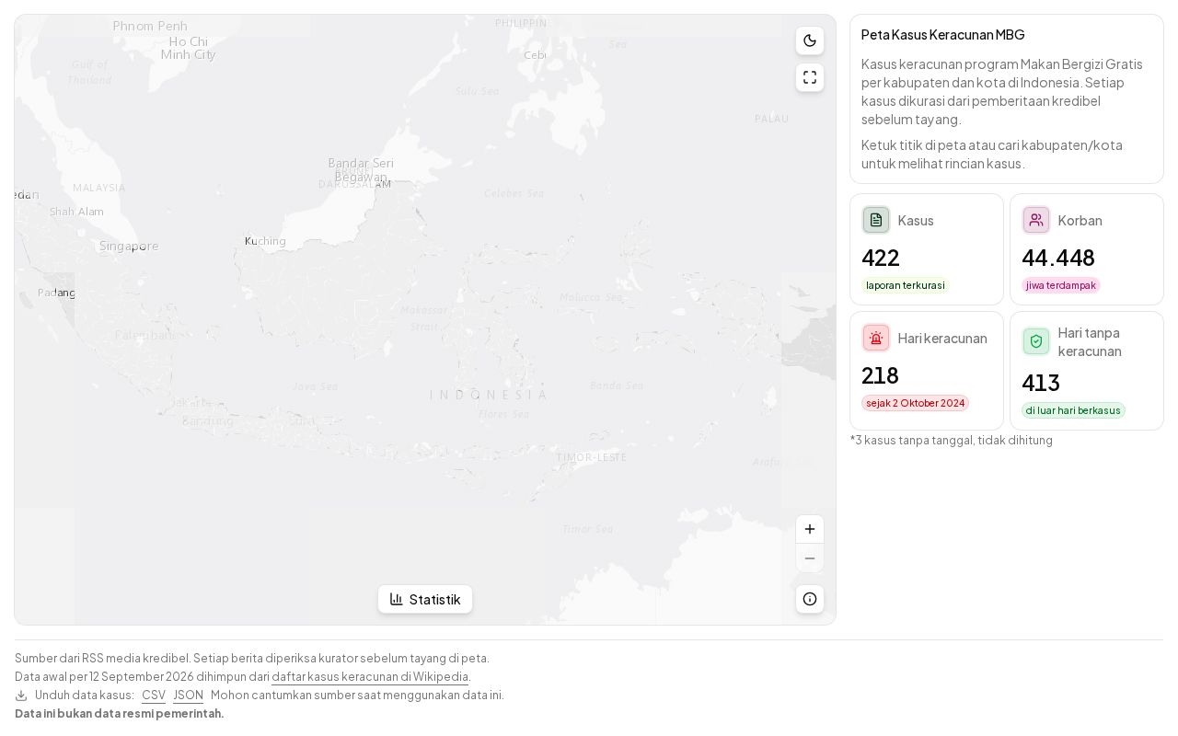
Task: Click the '*3 kasus tanpa tanggal' footnote
Action: pos(952,441)
